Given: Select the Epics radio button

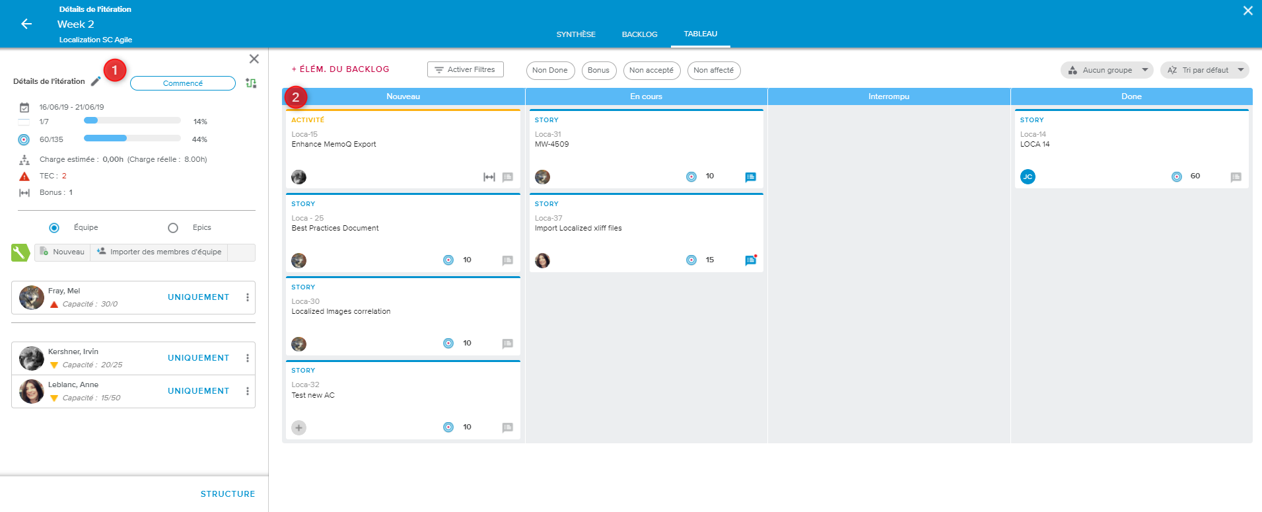Looking at the screenshot, I should (173, 228).
